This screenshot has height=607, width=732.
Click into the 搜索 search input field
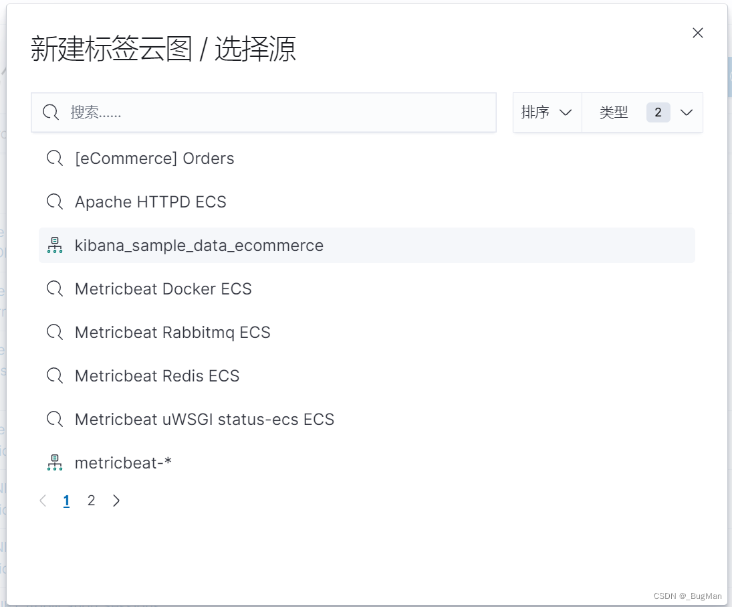tap(264, 112)
